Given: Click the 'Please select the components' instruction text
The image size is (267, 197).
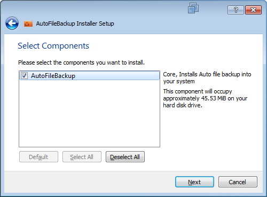Looking at the screenshot, I should coord(81,62).
